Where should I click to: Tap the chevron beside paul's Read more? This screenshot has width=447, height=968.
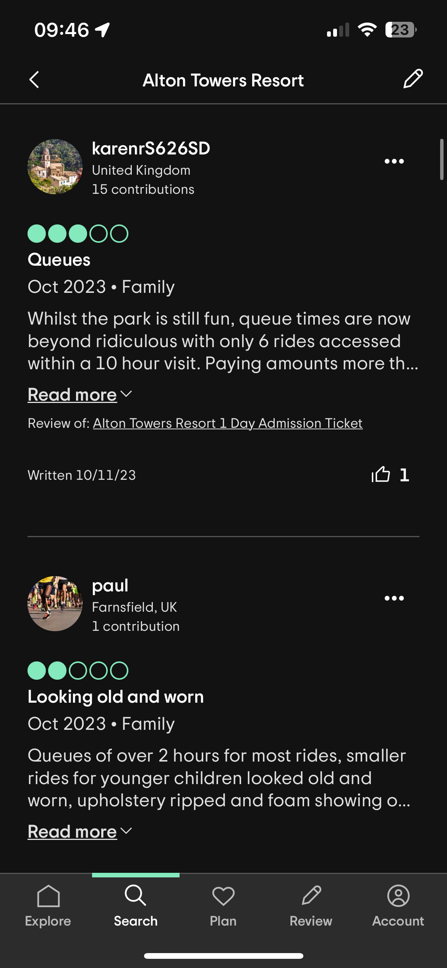[x=126, y=831]
